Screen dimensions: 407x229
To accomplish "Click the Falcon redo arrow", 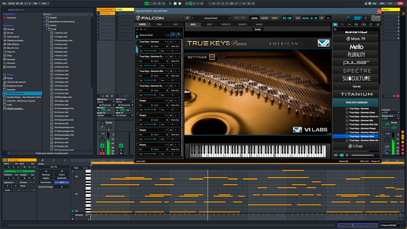I will point(244,18).
